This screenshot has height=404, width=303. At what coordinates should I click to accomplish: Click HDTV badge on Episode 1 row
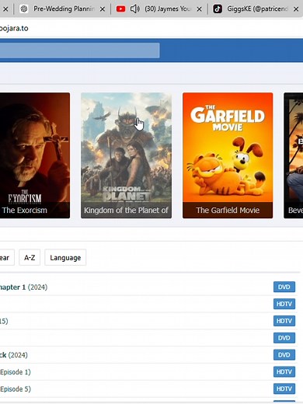click(284, 371)
